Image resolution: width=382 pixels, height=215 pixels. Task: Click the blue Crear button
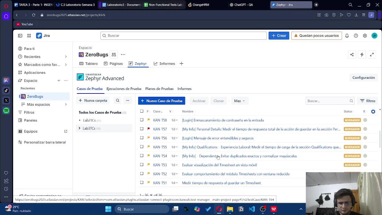click(279, 36)
